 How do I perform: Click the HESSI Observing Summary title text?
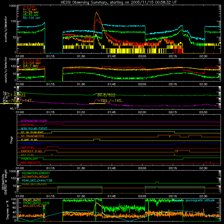pos(119,2)
